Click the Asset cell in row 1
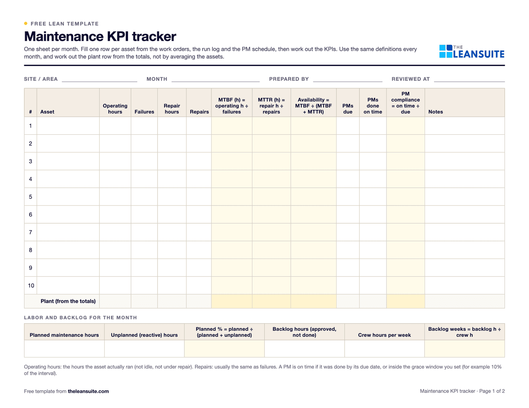The height and width of the screenshot is (408, 529). pyautogui.click(x=68, y=126)
